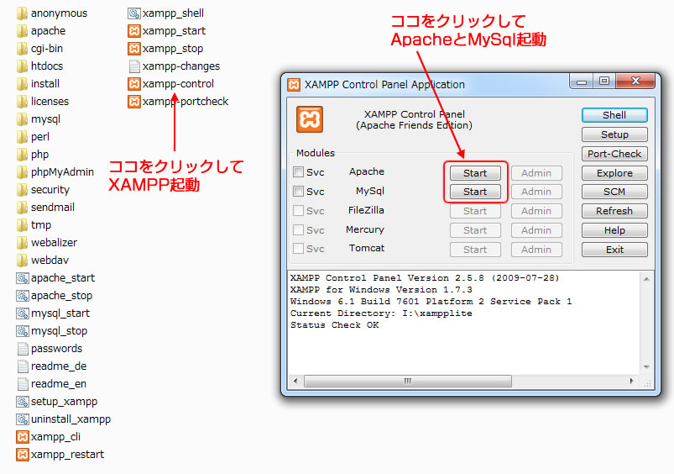Open the anonymous folder icon

(x=23, y=13)
